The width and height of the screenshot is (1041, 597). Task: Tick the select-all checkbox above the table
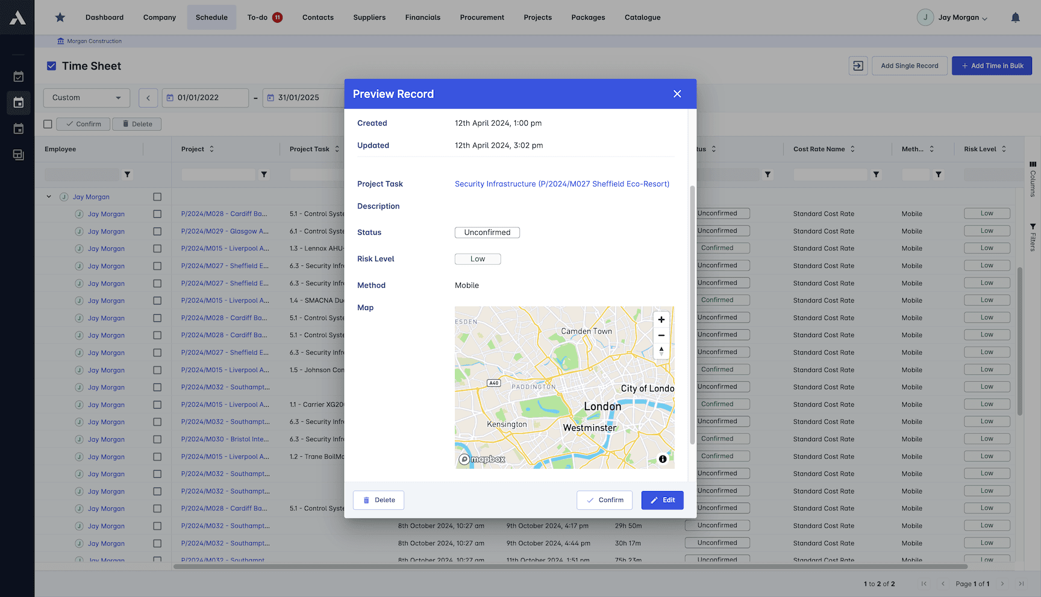(48, 124)
